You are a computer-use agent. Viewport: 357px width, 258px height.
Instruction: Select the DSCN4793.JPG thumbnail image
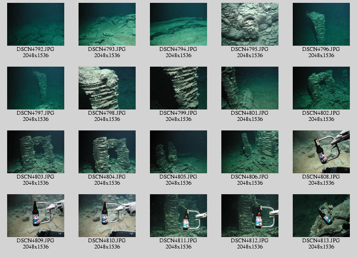coord(107,24)
